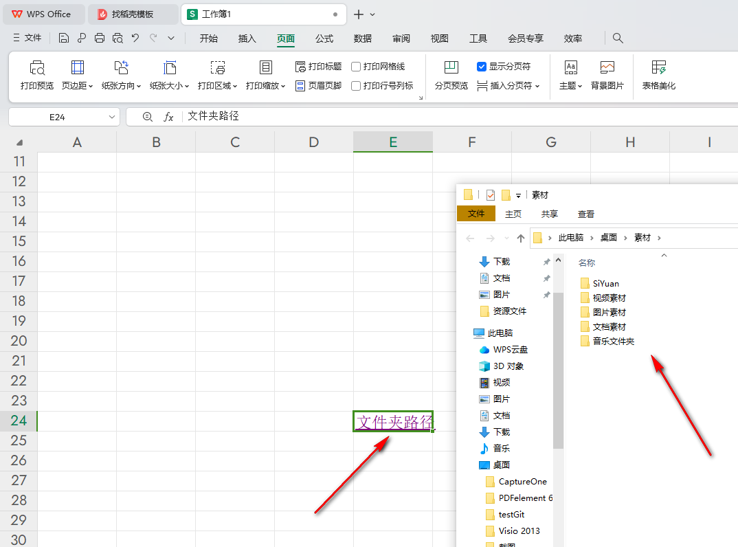The image size is (738, 547).
Task: Select row 24 header
Action: [19, 421]
